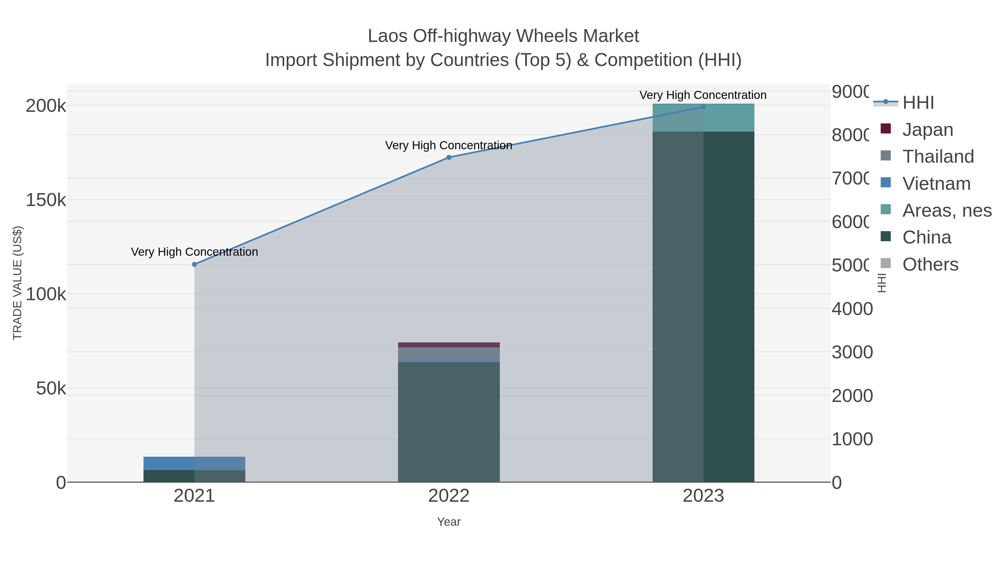The width and height of the screenshot is (1007, 566).
Task: Click the 2021 x-axis label
Action: 194,496
